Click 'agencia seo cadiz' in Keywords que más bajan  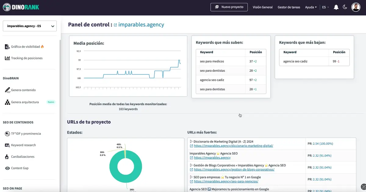pyautogui.click(x=304, y=61)
